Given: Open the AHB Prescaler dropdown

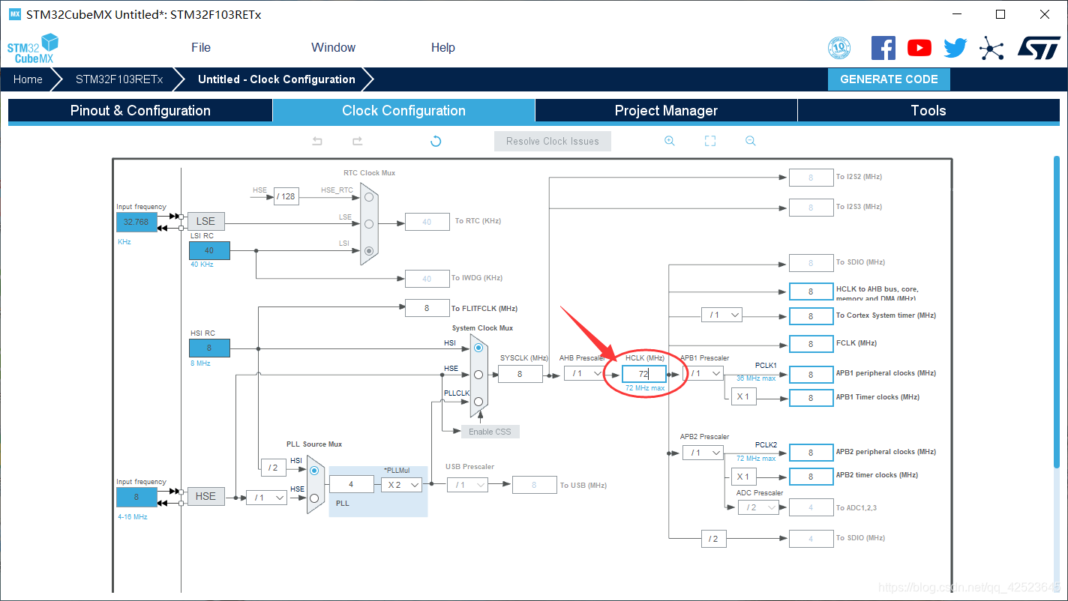Looking at the screenshot, I should pos(585,373).
